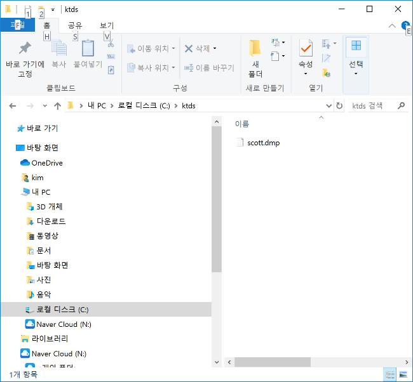
Task: Switch to the 보기 ribbon tab
Action: coord(107,25)
